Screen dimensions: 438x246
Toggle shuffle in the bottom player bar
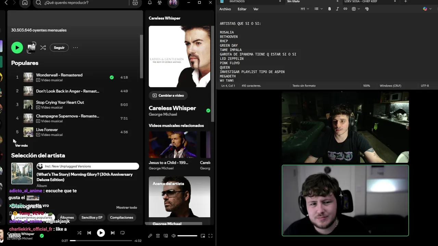coord(79,233)
